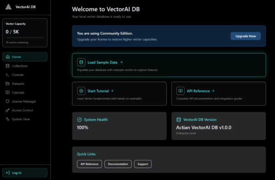Viewport: 275px width, 180px height.
Task: Click the Load Sample Data database icon
Action: 81,62
